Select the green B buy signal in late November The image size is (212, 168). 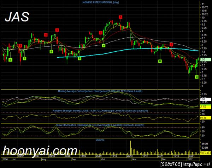click(160, 62)
